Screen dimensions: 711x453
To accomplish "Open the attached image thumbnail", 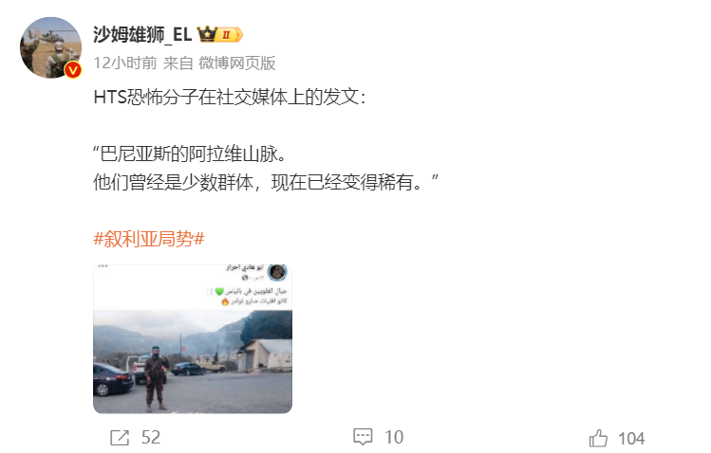I will click(193, 339).
